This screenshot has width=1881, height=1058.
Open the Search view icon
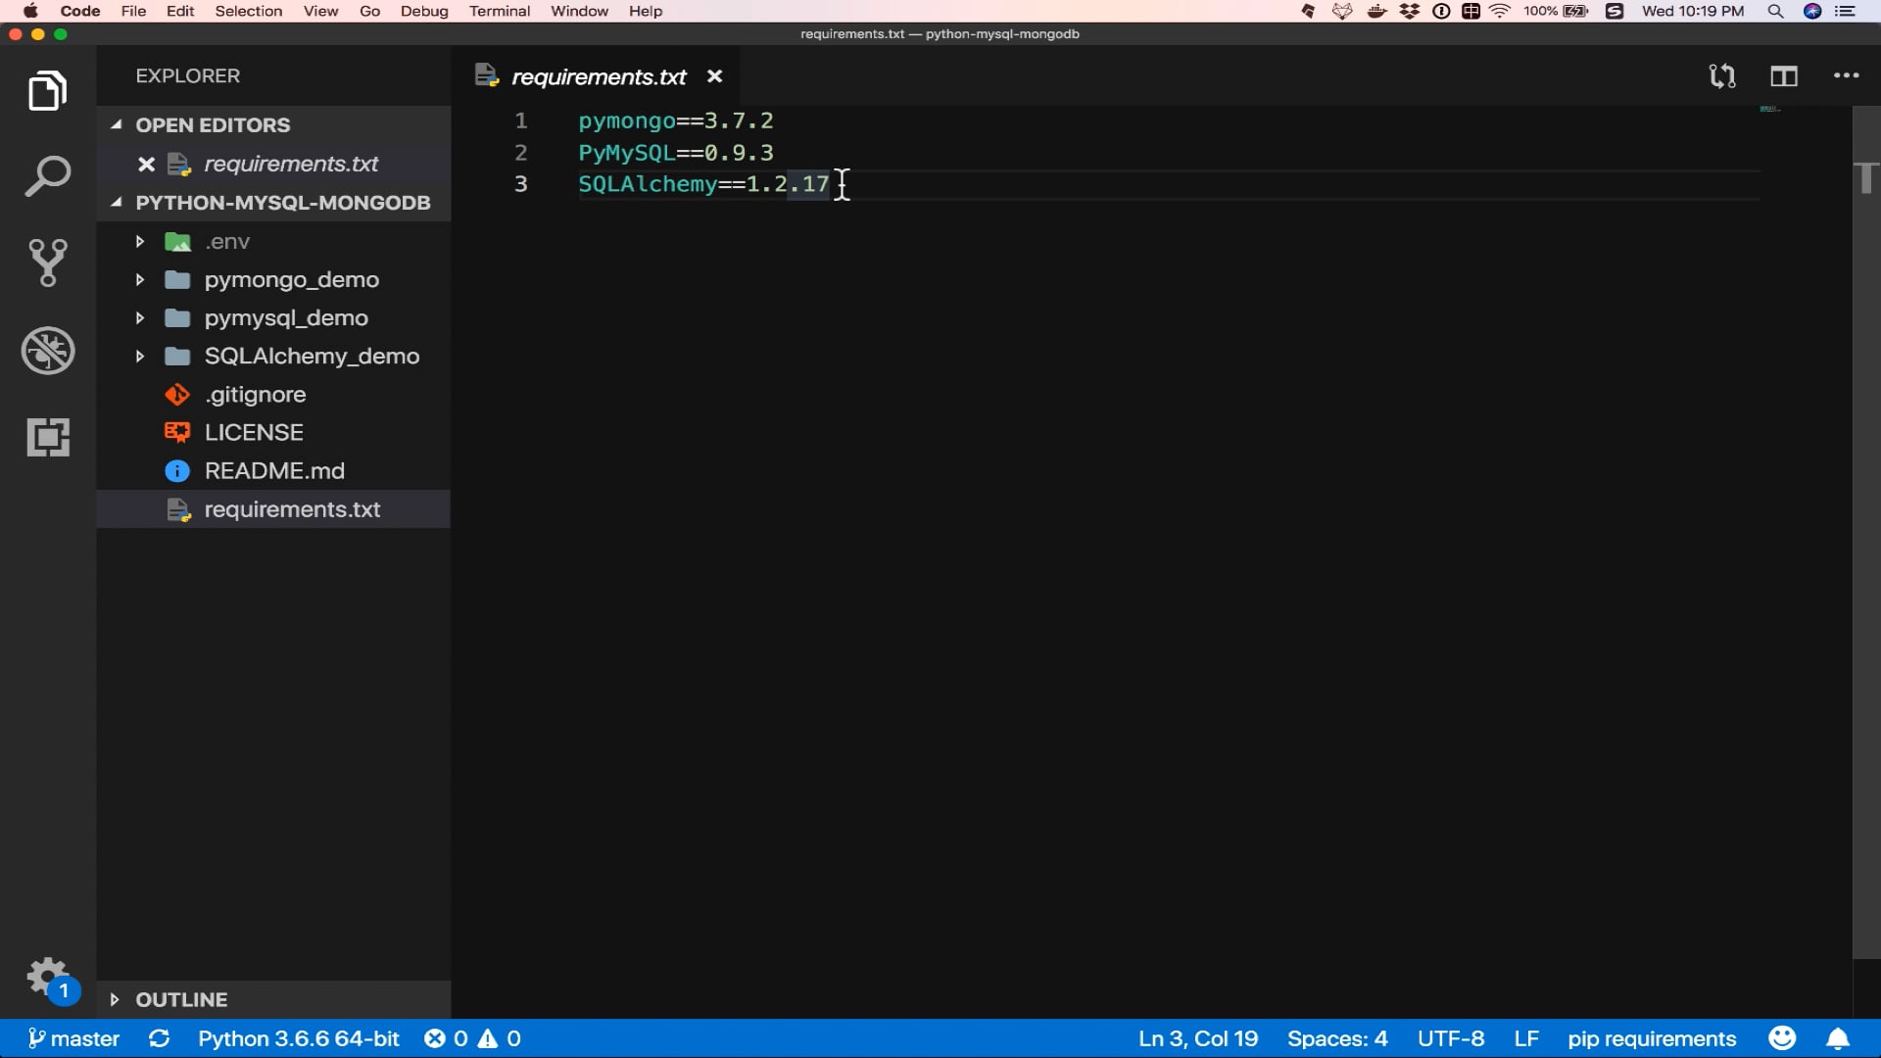click(x=47, y=177)
